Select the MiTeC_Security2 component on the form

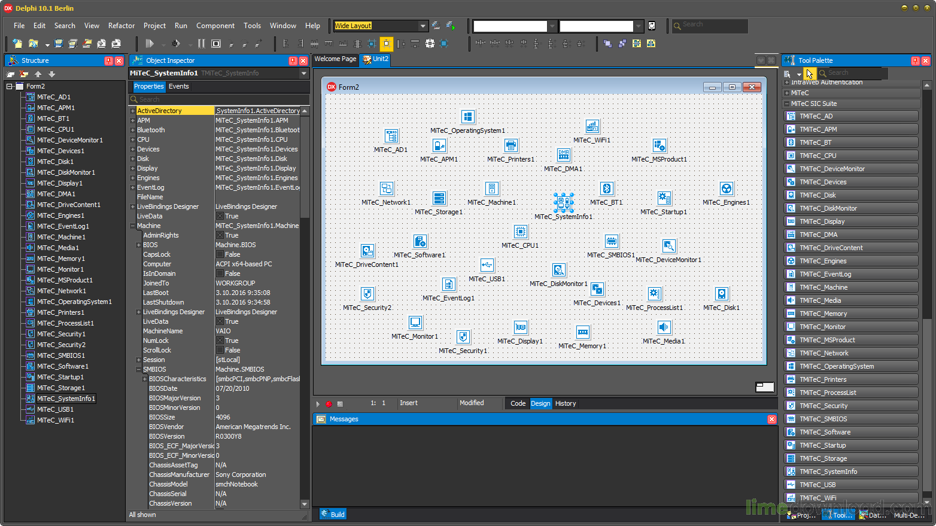(x=367, y=294)
